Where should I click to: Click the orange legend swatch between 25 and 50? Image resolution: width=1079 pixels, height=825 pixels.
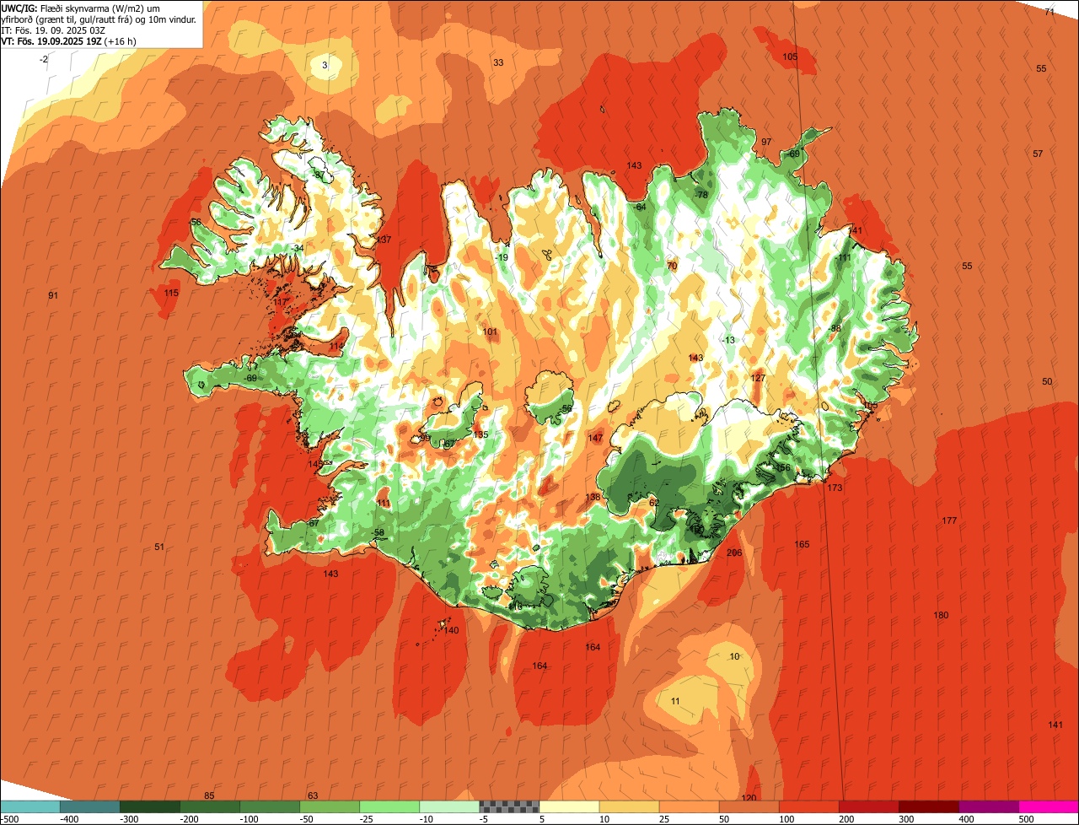click(x=689, y=806)
